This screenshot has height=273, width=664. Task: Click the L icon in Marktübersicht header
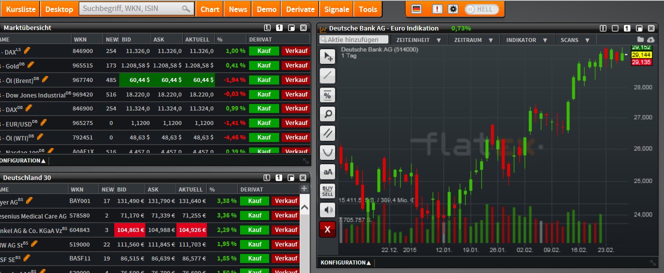click(268, 28)
